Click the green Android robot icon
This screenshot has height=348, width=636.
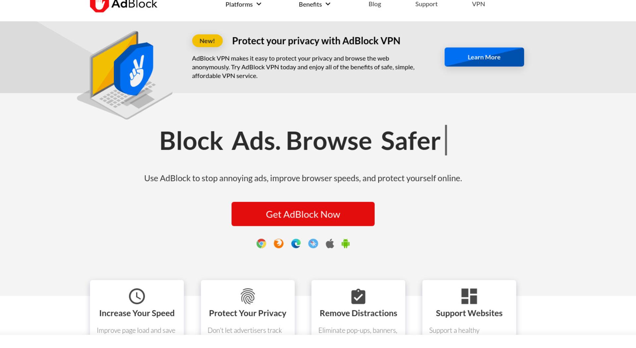(x=345, y=244)
